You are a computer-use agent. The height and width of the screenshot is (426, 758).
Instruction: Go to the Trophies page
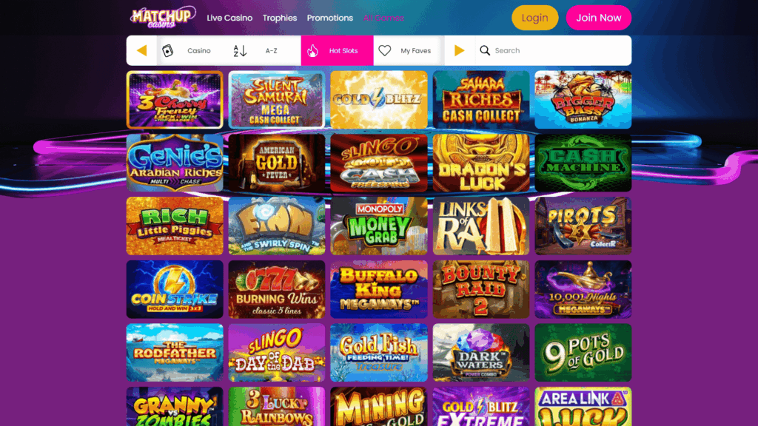279,18
